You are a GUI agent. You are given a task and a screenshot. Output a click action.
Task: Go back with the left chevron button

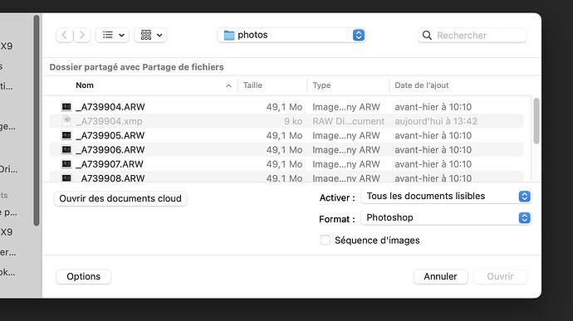(x=64, y=35)
